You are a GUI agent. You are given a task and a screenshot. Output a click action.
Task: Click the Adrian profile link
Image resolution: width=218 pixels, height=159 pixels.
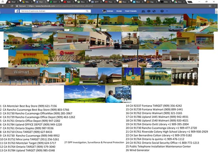110,11
